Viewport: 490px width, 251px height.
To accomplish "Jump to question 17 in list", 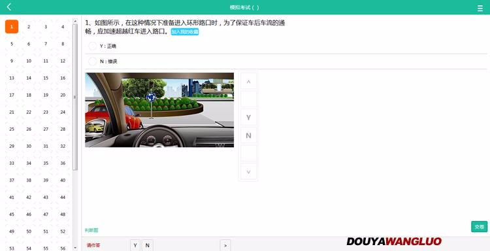I will point(12,95).
